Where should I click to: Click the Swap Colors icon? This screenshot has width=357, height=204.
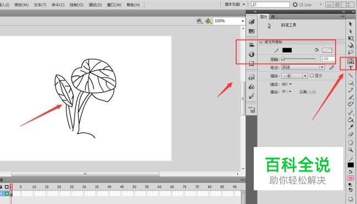[x=350, y=190]
